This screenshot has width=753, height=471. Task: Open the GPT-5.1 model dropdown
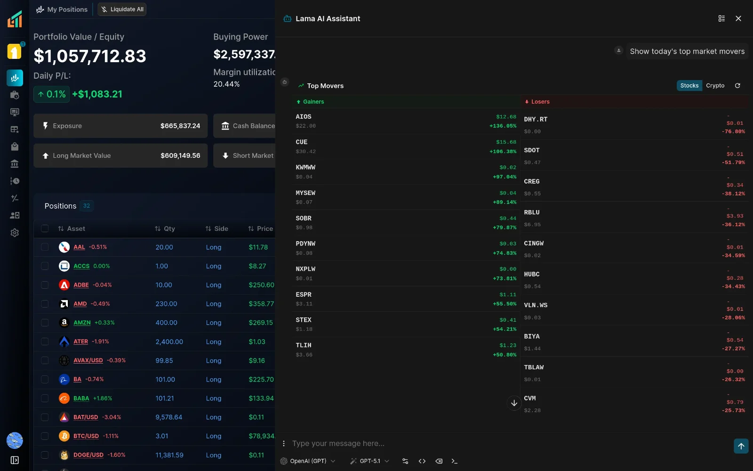(x=370, y=461)
